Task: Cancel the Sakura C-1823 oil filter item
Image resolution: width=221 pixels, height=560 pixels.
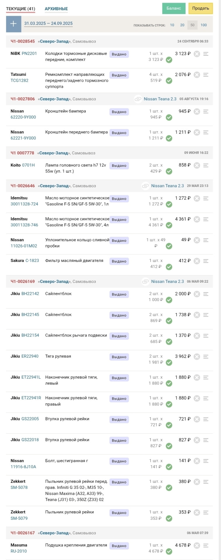Action: 197,261
